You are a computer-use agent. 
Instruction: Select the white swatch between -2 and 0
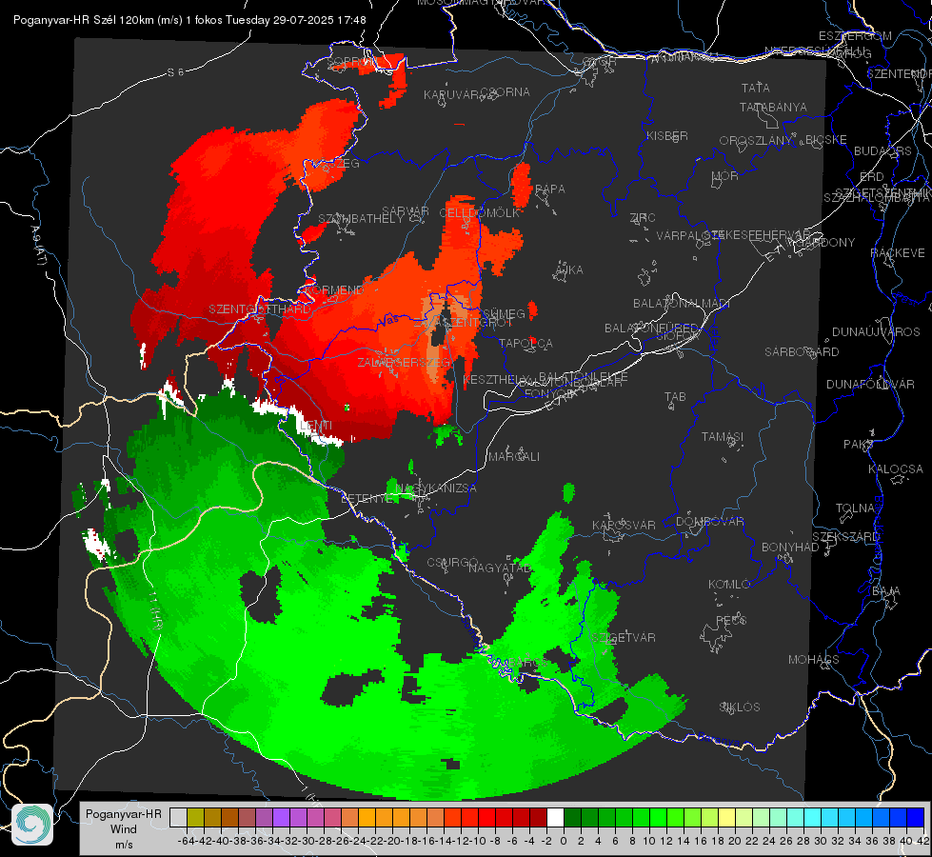pyautogui.click(x=555, y=817)
